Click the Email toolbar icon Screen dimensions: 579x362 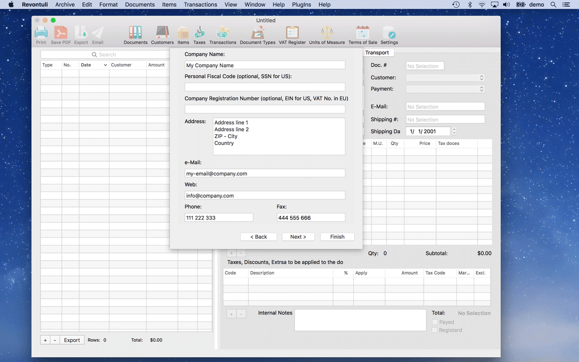click(97, 33)
